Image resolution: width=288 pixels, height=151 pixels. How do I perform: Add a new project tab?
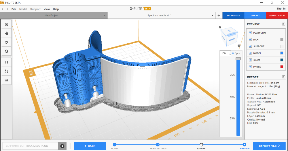coord(219,16)
